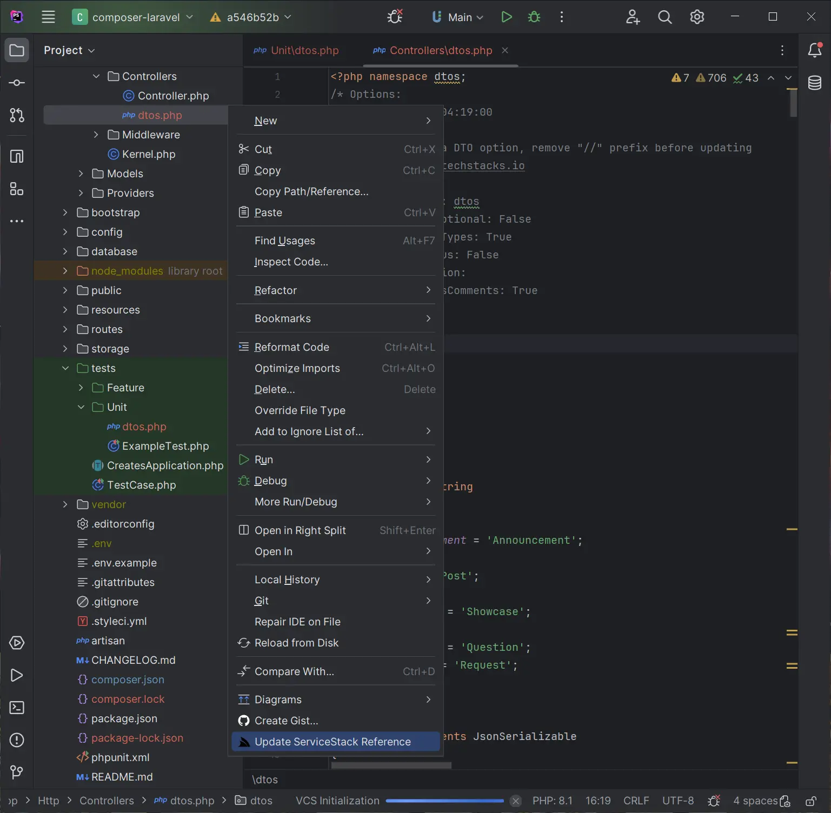
Task: Expand the node_modules folder
Action: pos(65,271)
